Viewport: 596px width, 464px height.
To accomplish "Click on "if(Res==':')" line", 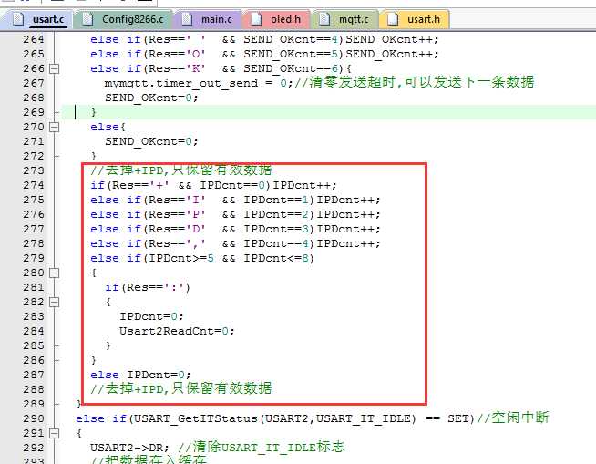I will [x=148, y=287].
